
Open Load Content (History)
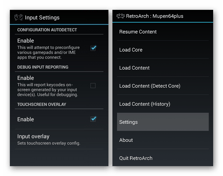(x=145, y=104)
